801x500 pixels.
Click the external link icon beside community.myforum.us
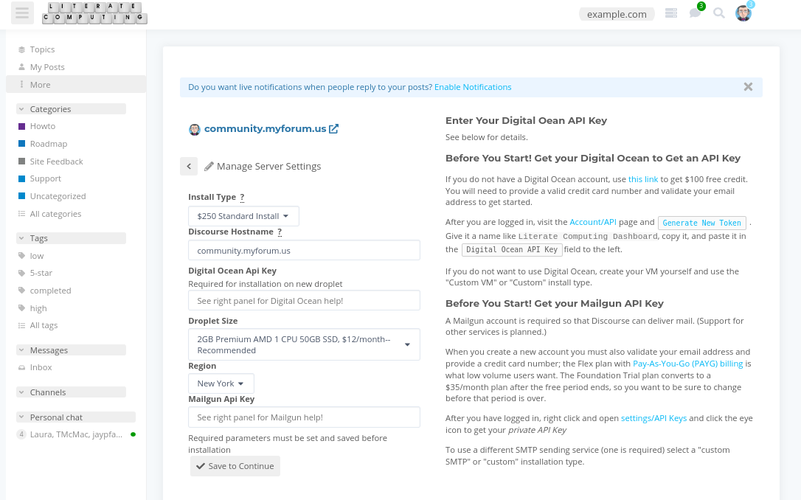pyautogui.click(x=333, y=129)
